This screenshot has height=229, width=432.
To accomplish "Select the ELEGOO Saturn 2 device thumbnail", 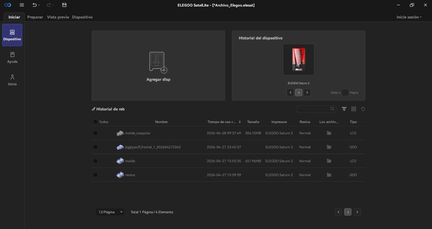I will pyautogui.click(x=298, y=59).
